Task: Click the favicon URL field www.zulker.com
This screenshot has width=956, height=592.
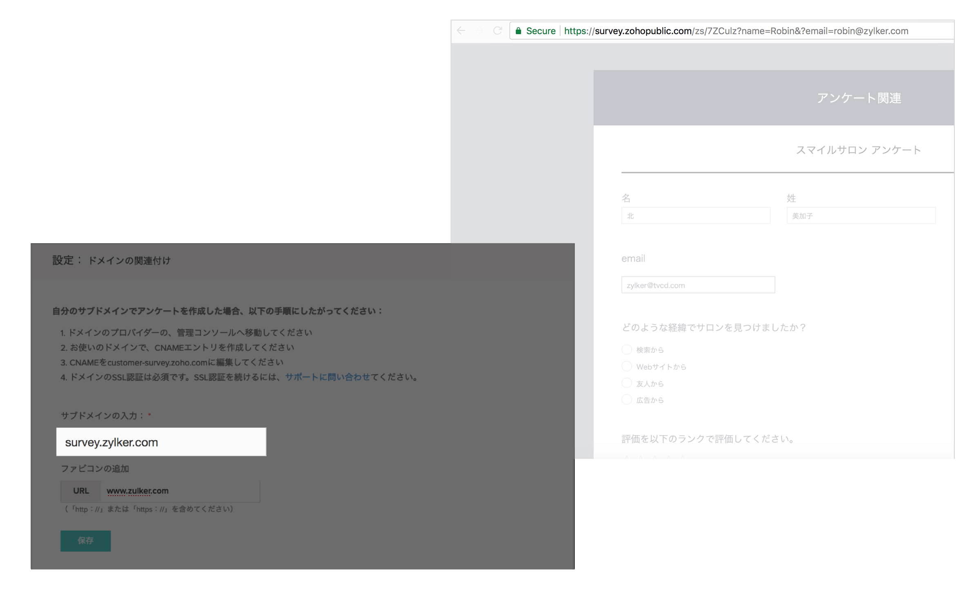Action: 180,491
